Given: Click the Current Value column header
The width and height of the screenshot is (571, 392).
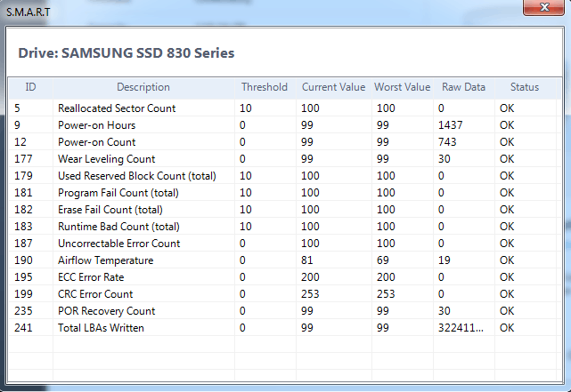Looking at the screenshot, I should [333, 87].
